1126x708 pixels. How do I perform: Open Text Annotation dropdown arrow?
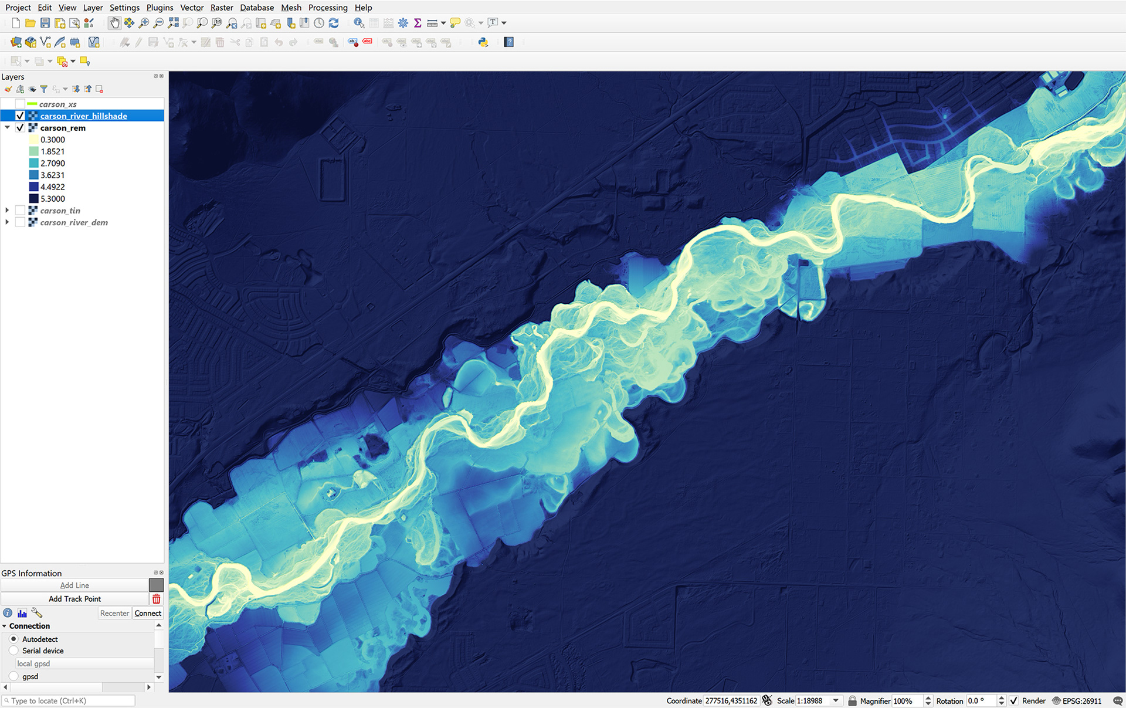tap(504, 23)
